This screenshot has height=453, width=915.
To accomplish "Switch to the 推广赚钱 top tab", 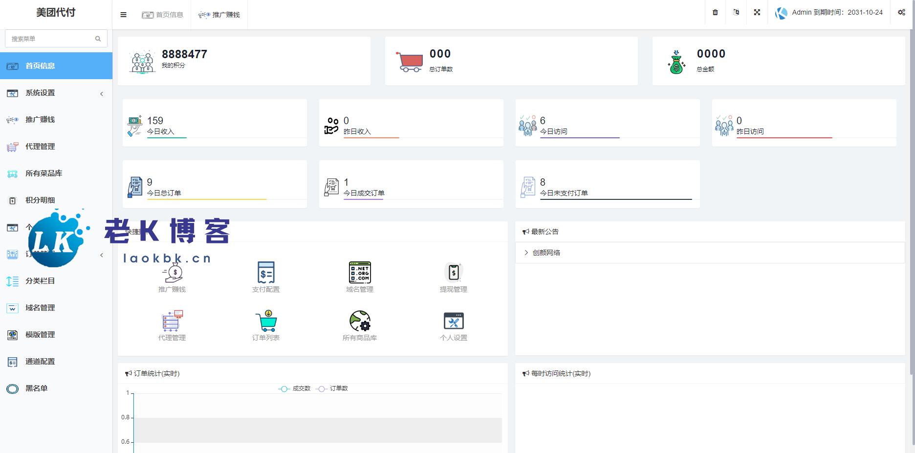I will (219, 15).
